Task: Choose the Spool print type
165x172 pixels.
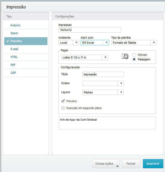Action: (x=14, y=33)
